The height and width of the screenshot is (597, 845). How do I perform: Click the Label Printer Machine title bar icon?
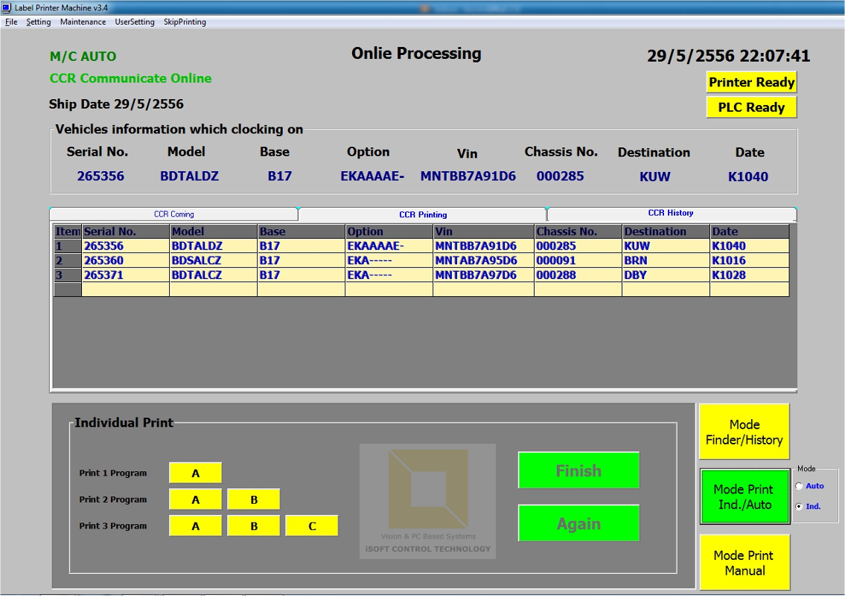pos(7,7)
